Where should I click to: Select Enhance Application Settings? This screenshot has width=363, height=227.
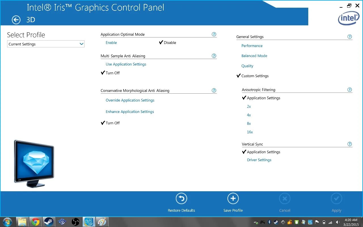point(130,112)
